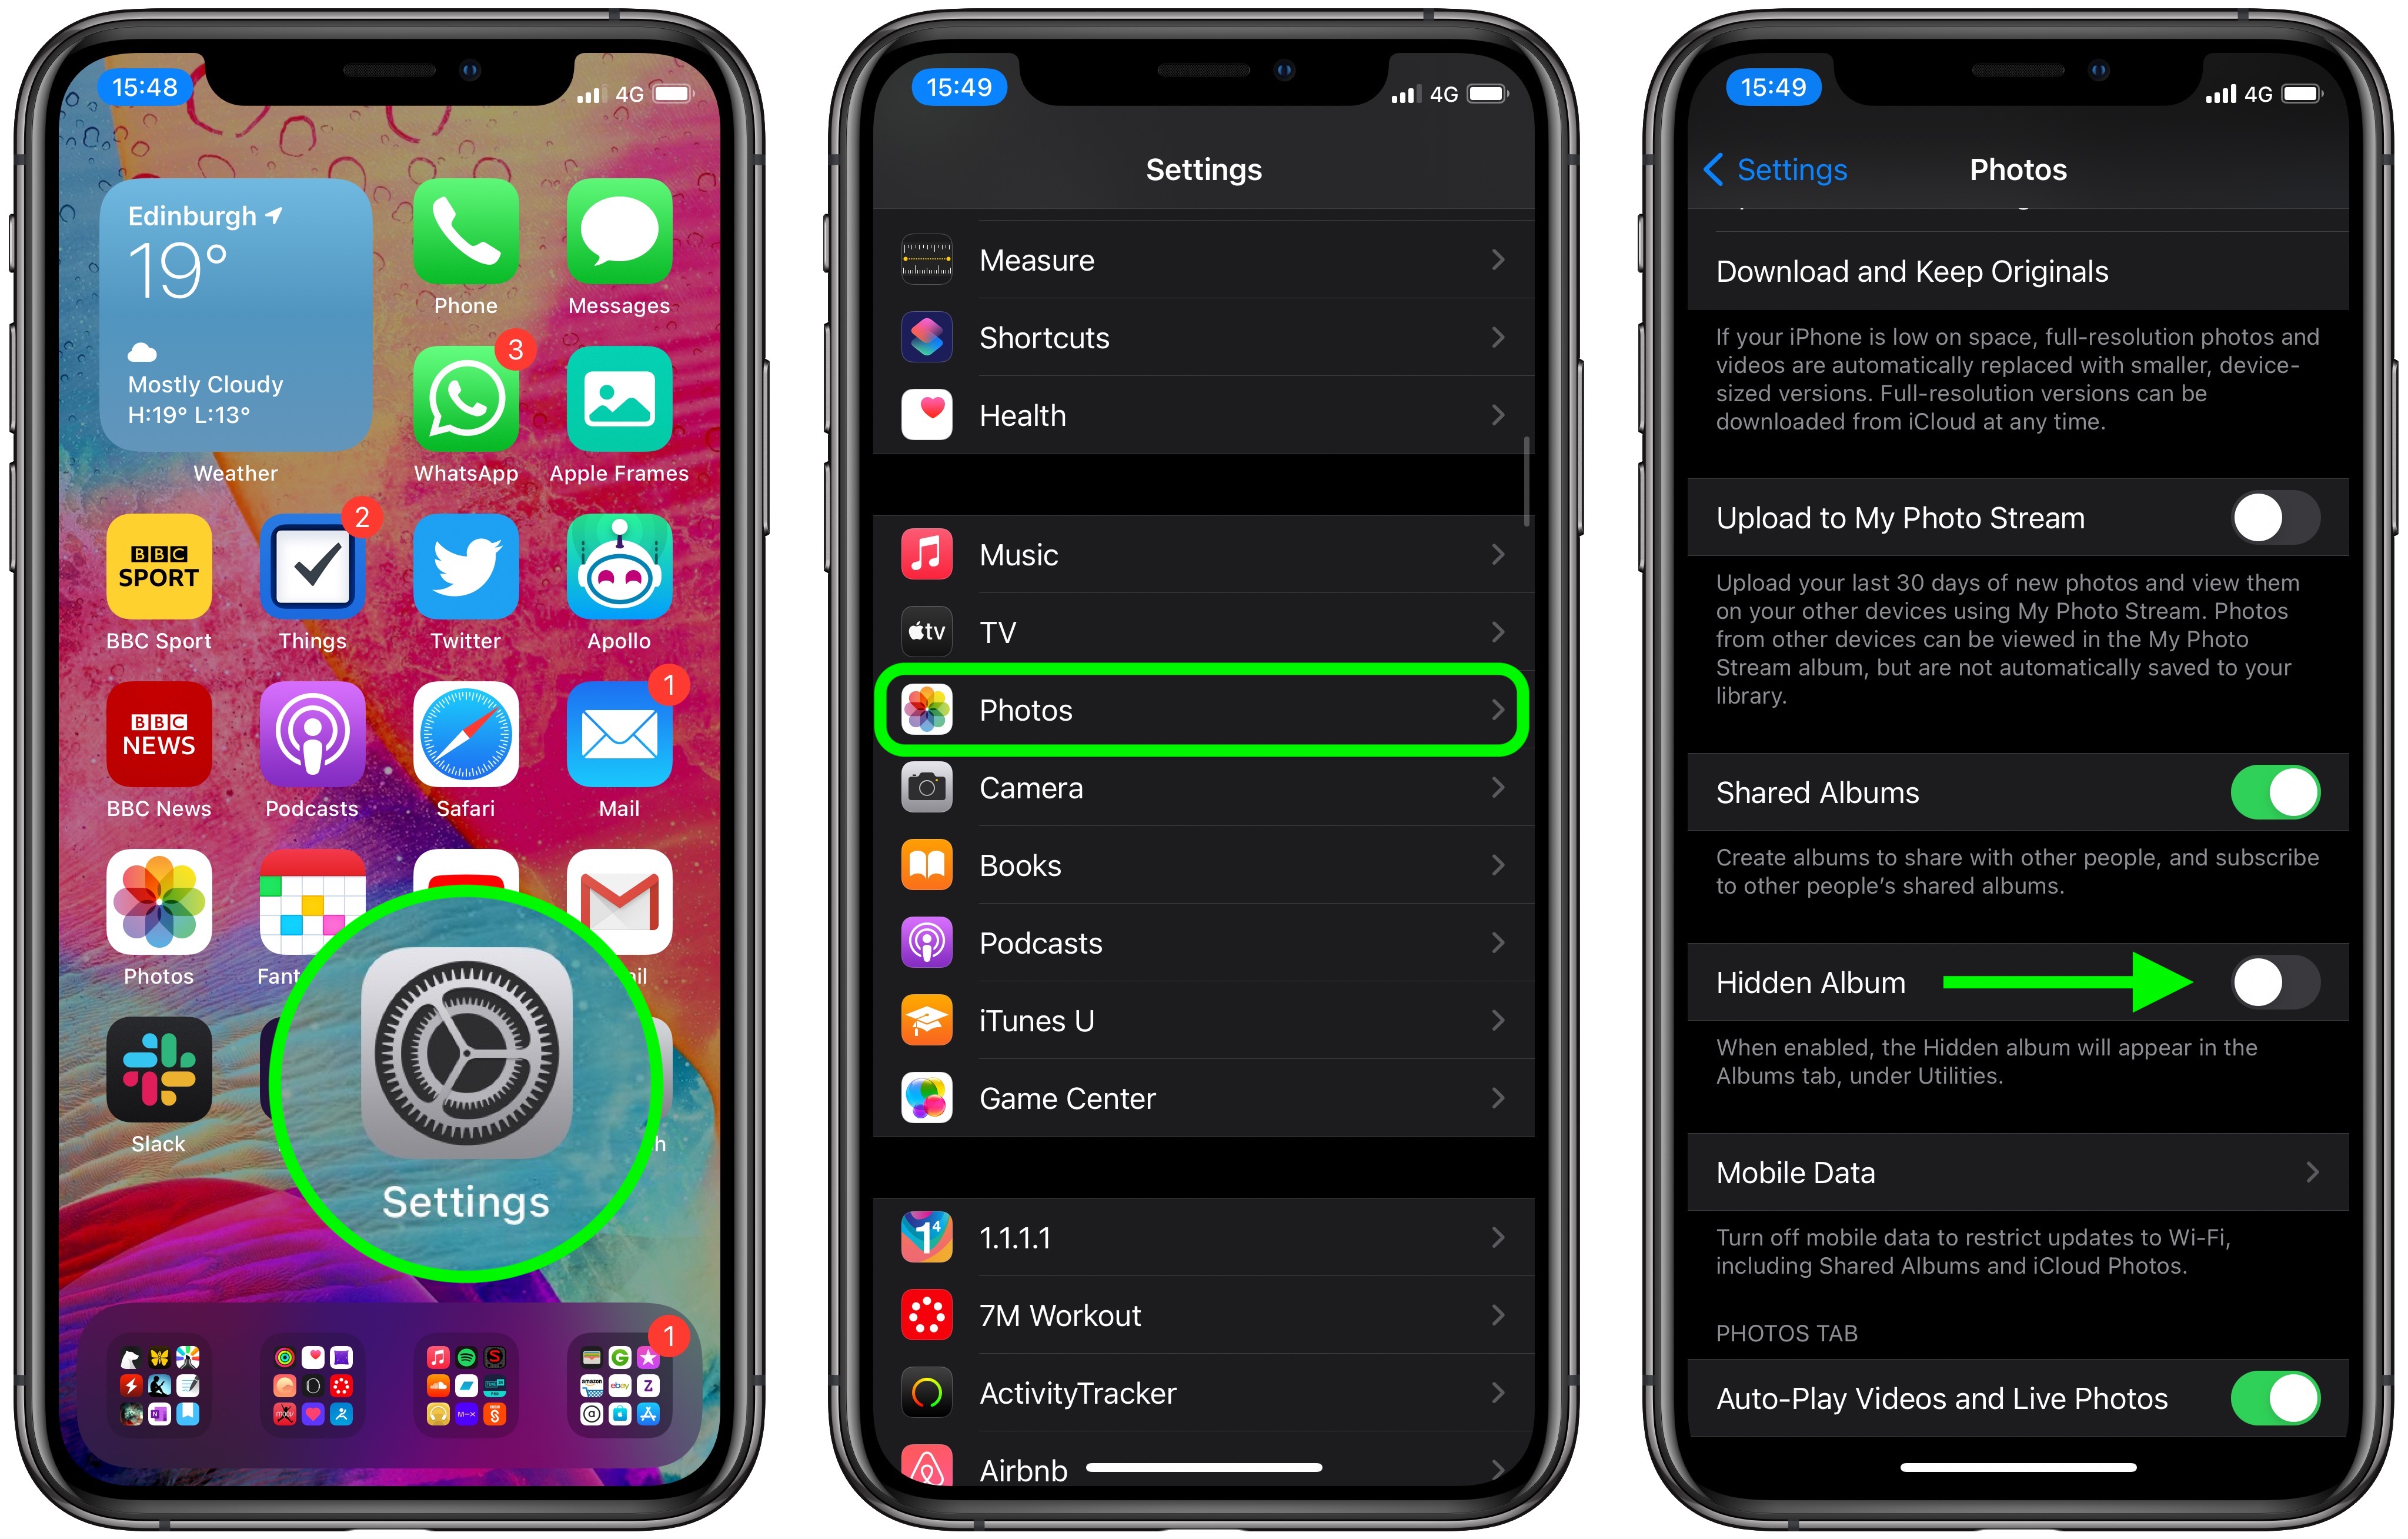Screen dimensions: 2408x1539
Task: Toggle Hidden Album setting on
Action: 2264,980
